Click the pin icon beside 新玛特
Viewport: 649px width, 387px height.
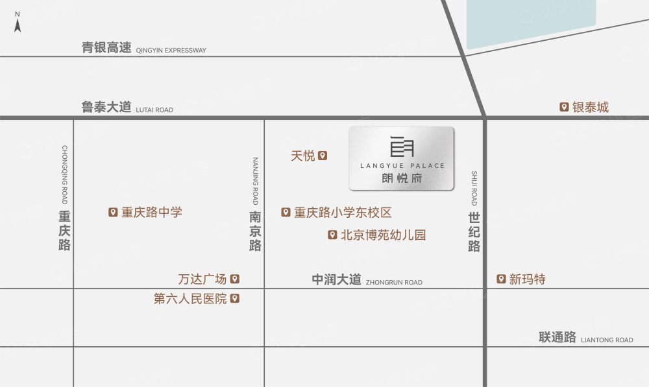click(501, 279)
